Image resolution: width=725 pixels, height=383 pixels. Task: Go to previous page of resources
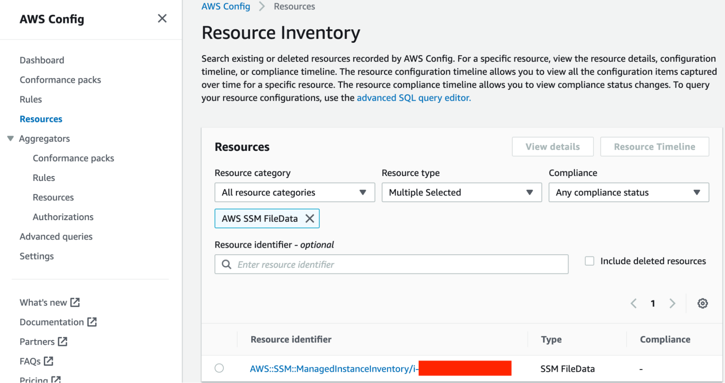click(x=634, y=303)
